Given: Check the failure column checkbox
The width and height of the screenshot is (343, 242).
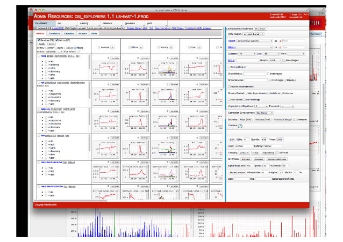Looking at the screenshot, I should point(129,47).
